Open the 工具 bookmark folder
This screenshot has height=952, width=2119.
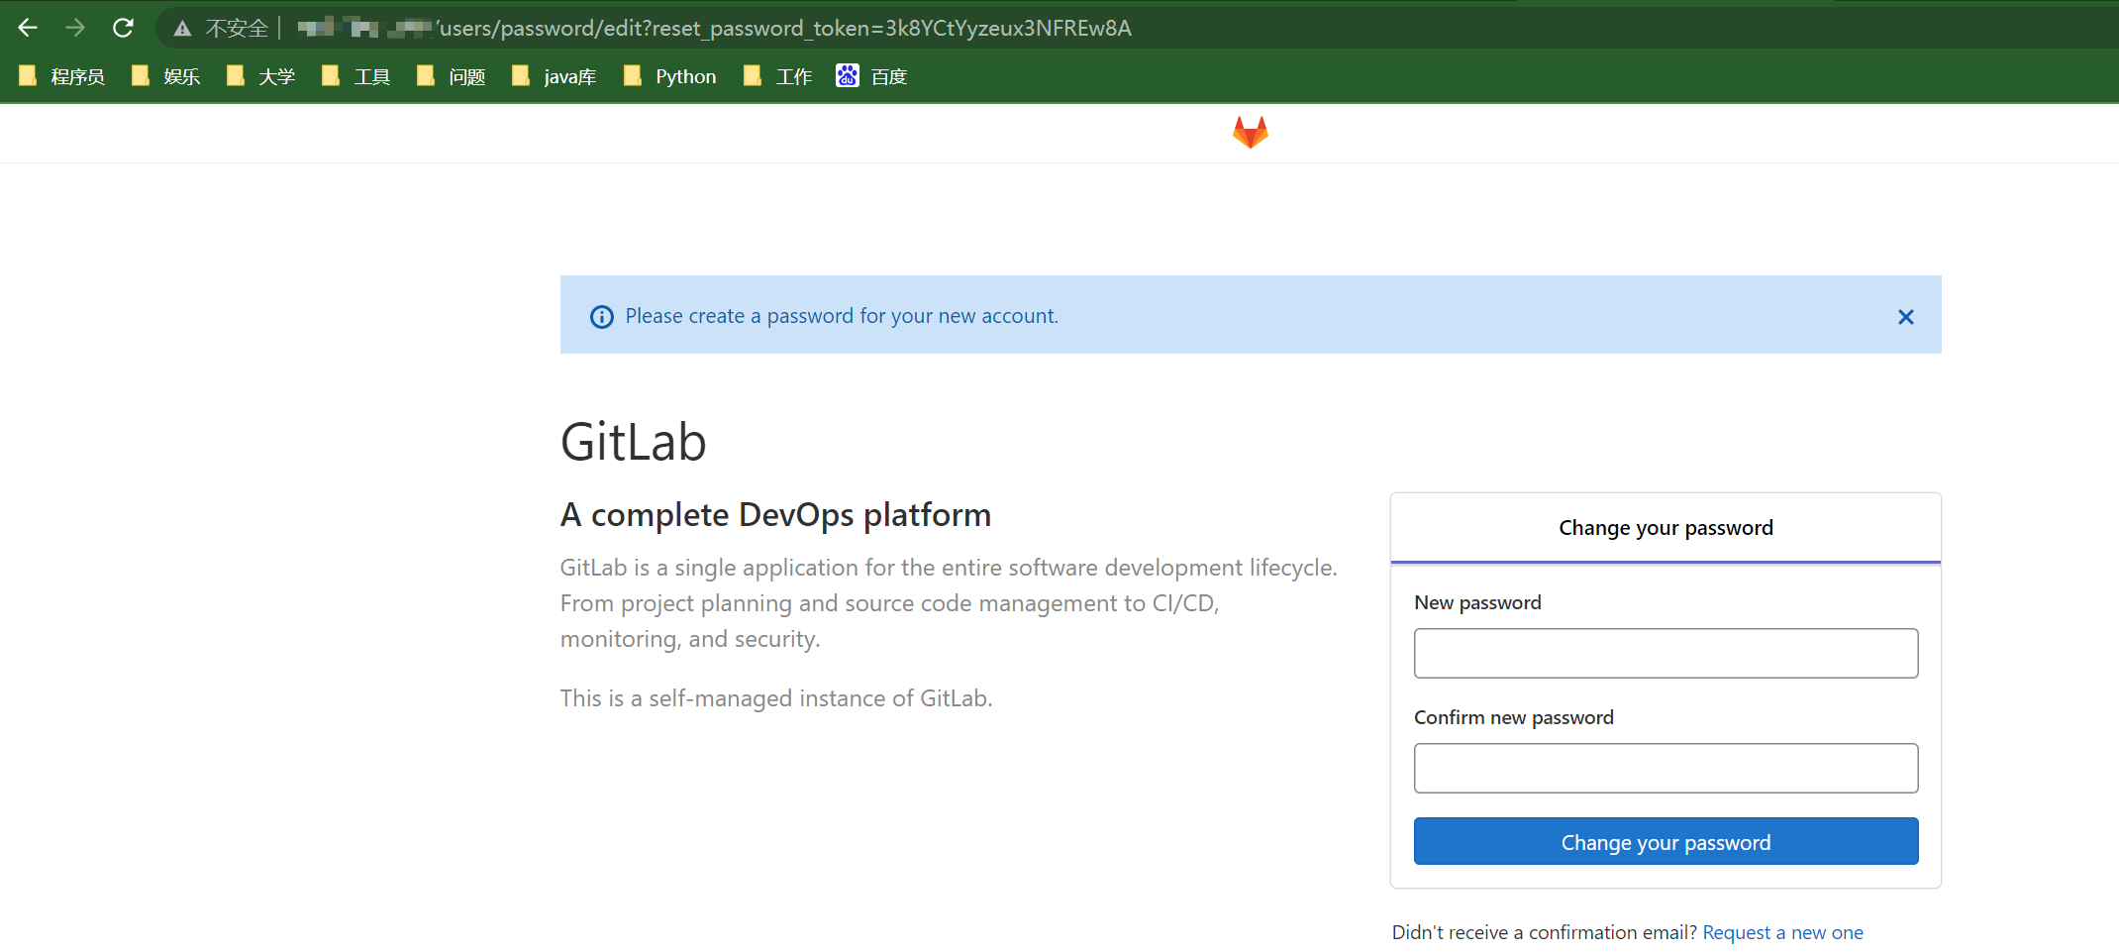(x=355, y=76)
